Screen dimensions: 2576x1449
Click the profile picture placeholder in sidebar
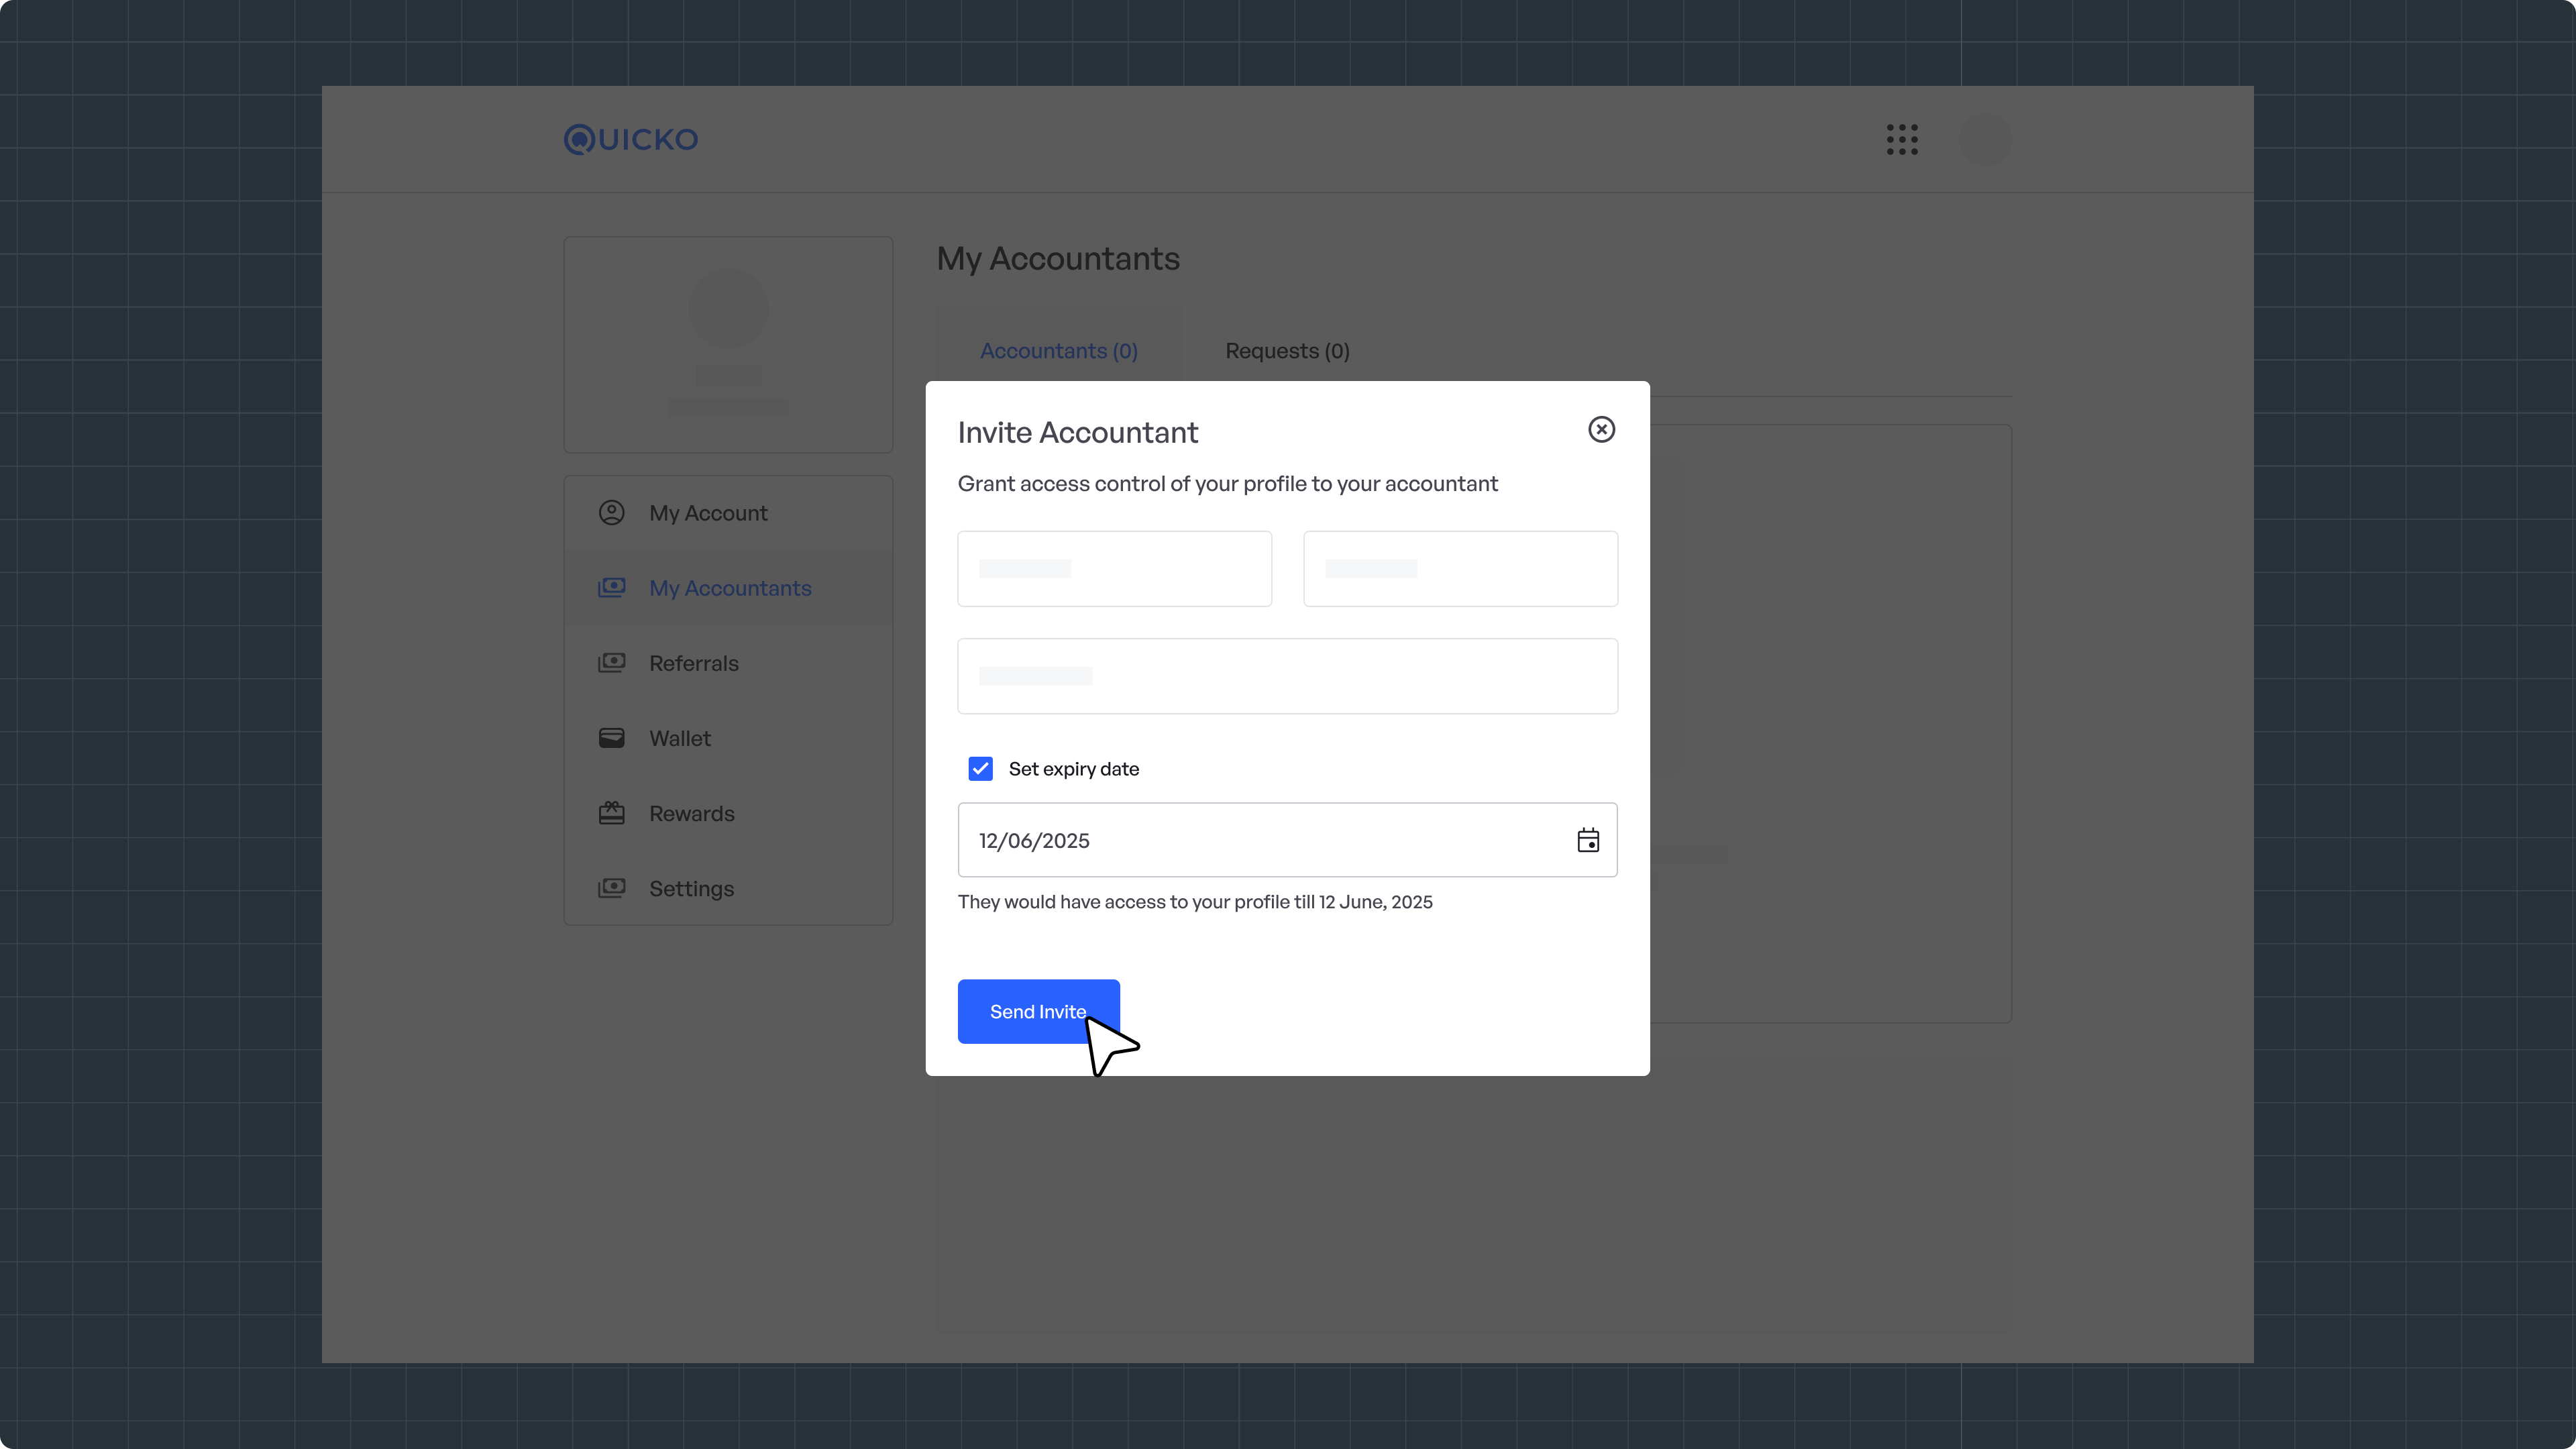pyautogui.click(x=728, y=308)
